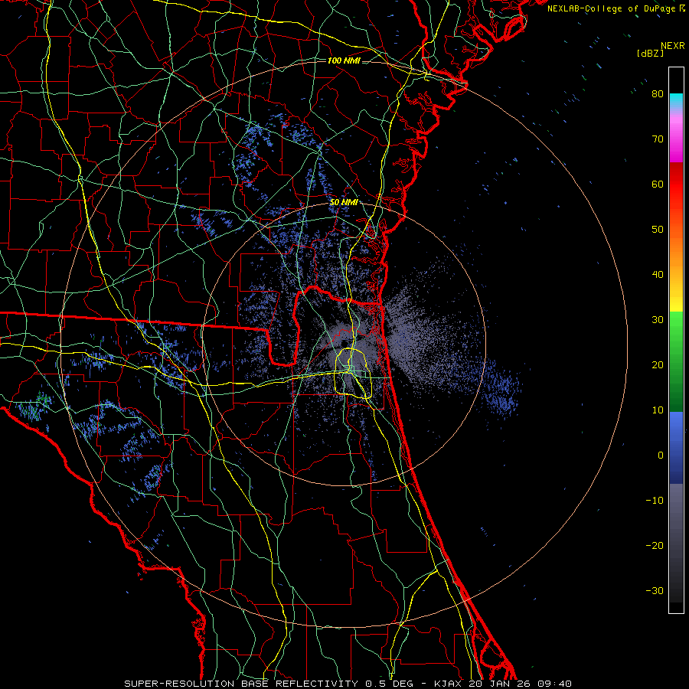Click the green segment of the color bar

pyautogui.click(x=676, y=361)
